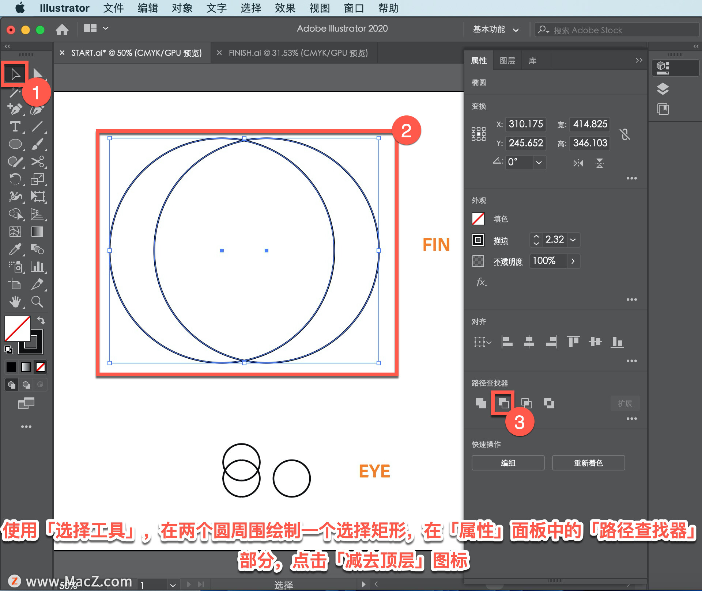Select the Scale tool
702x591 pixels.
[x=37, y=179]
